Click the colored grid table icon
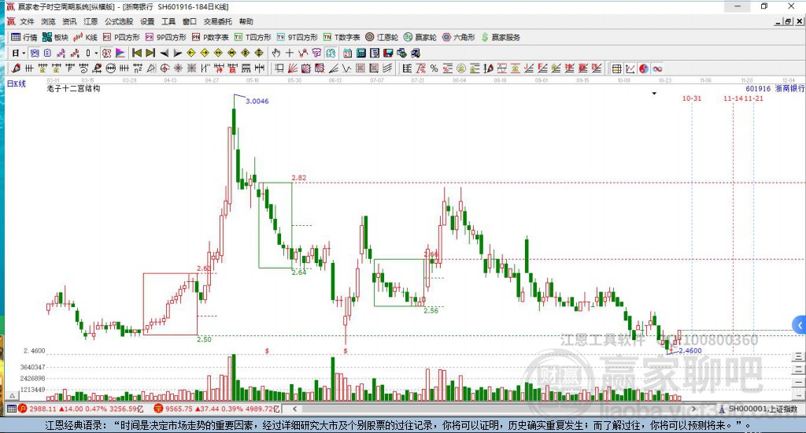Viewport: 806px width, 433px height. point(617,68)
